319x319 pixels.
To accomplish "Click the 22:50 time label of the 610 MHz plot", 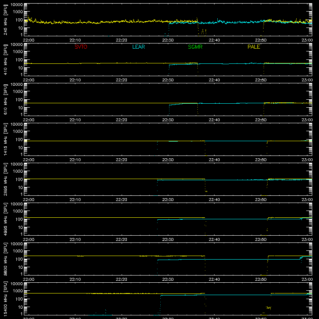I will tap(261, 120).
